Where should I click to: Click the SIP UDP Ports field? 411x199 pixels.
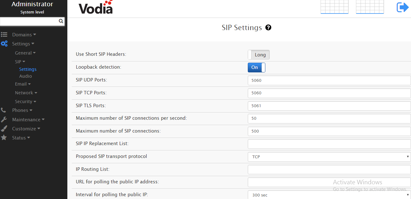329,80
